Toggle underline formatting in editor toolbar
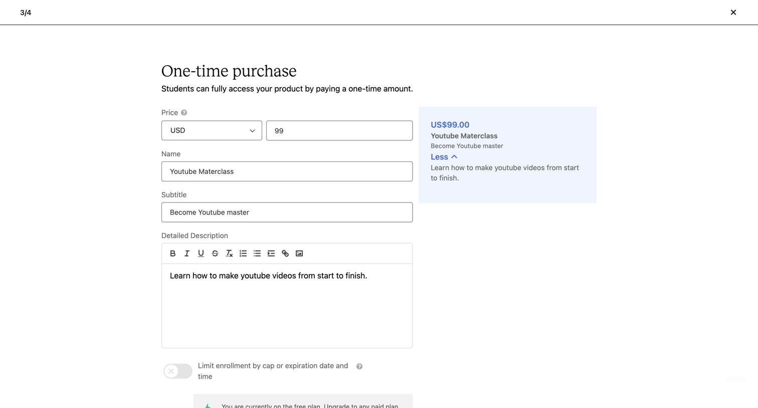758x408 pixels. (x=201, y=254)
